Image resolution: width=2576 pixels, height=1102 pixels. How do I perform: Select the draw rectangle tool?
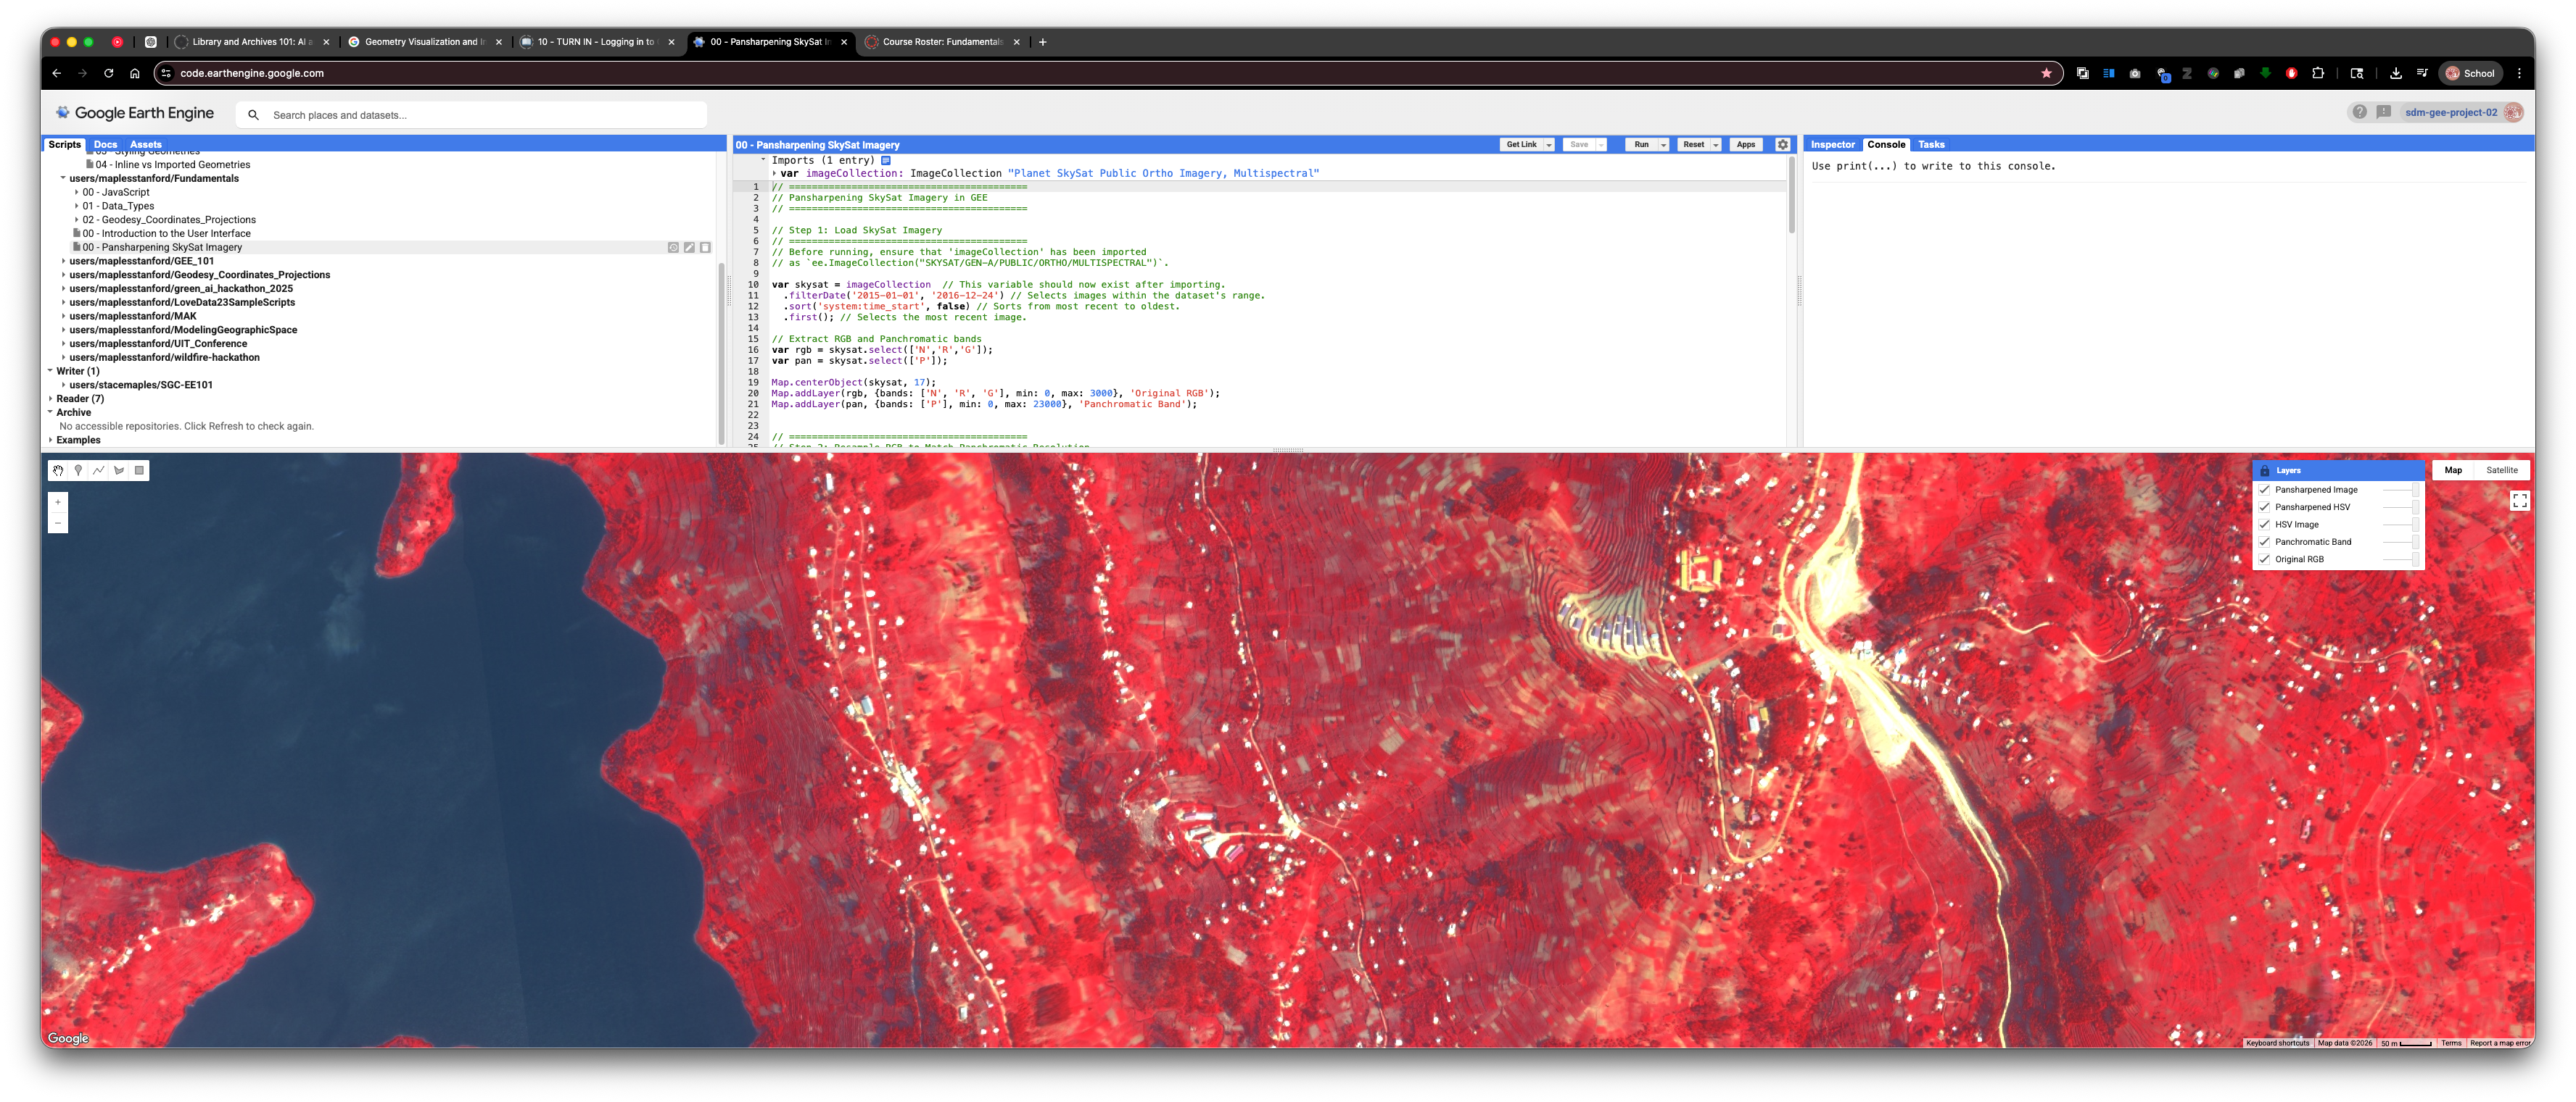pos(139,470)
